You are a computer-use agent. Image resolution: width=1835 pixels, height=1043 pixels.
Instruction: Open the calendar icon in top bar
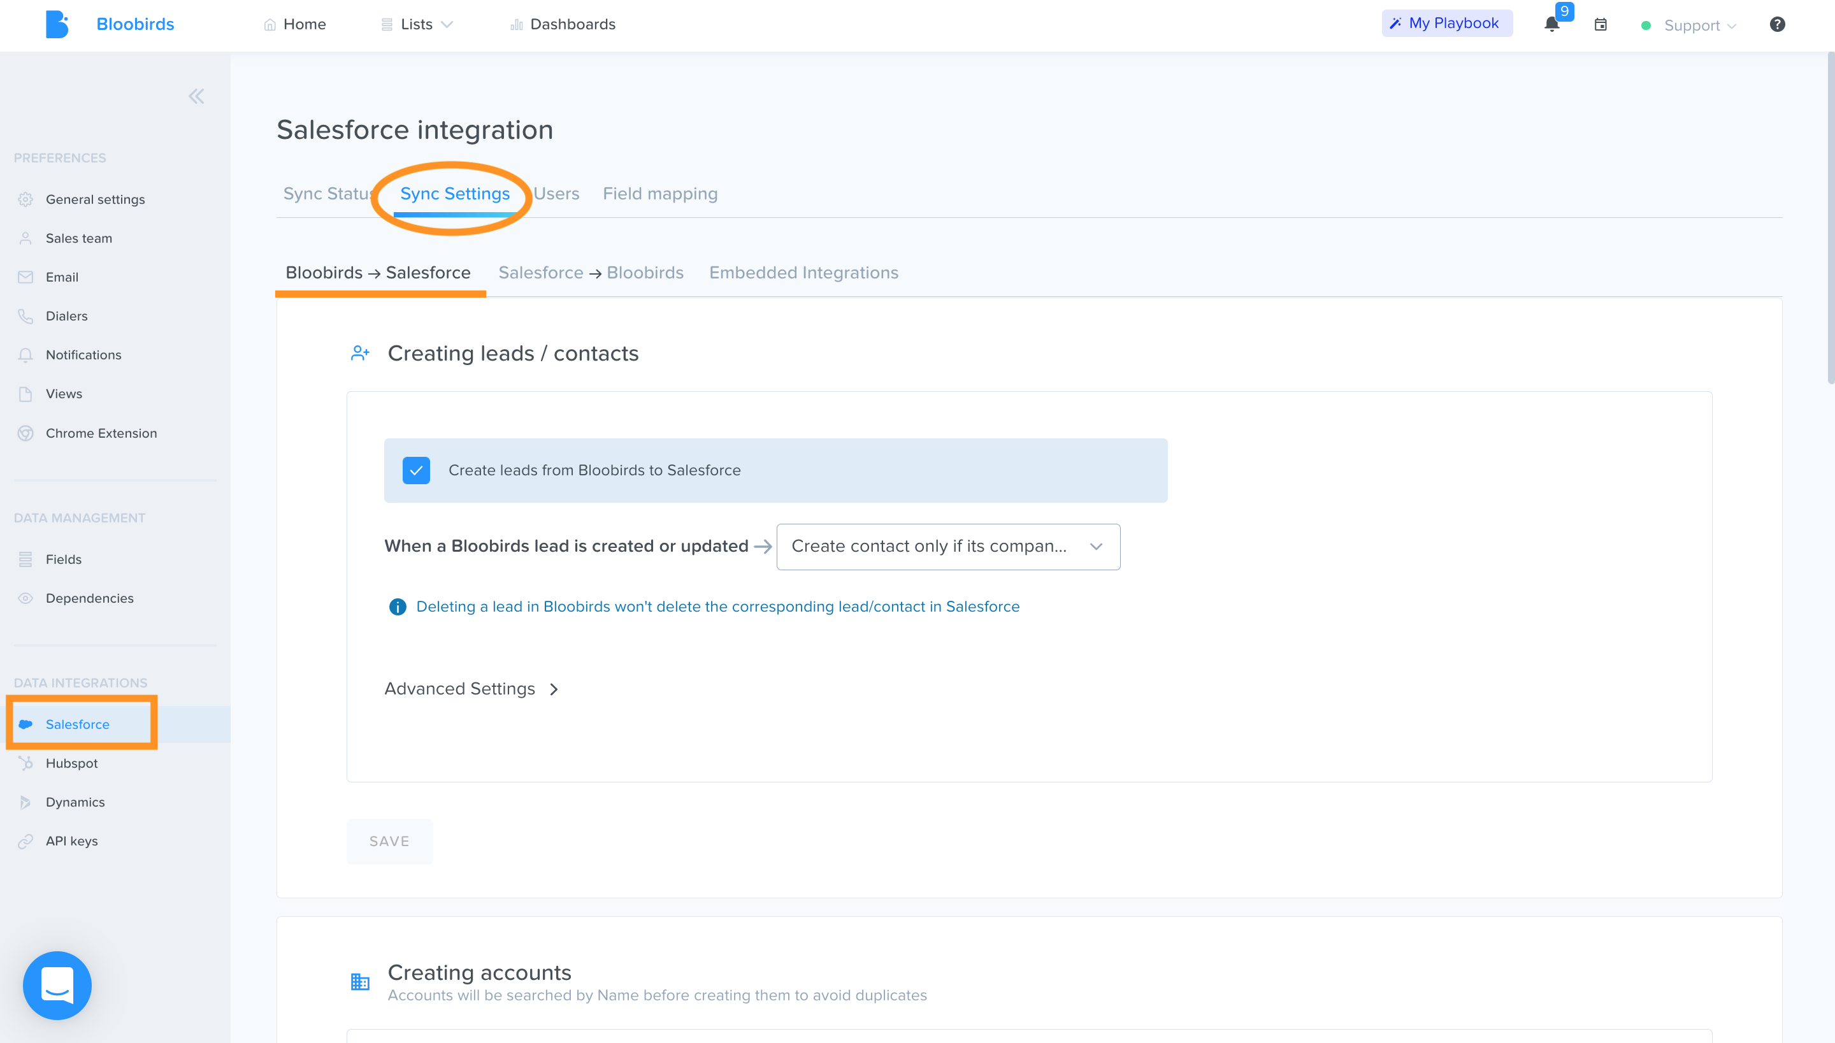click(x=1601, y=25)
